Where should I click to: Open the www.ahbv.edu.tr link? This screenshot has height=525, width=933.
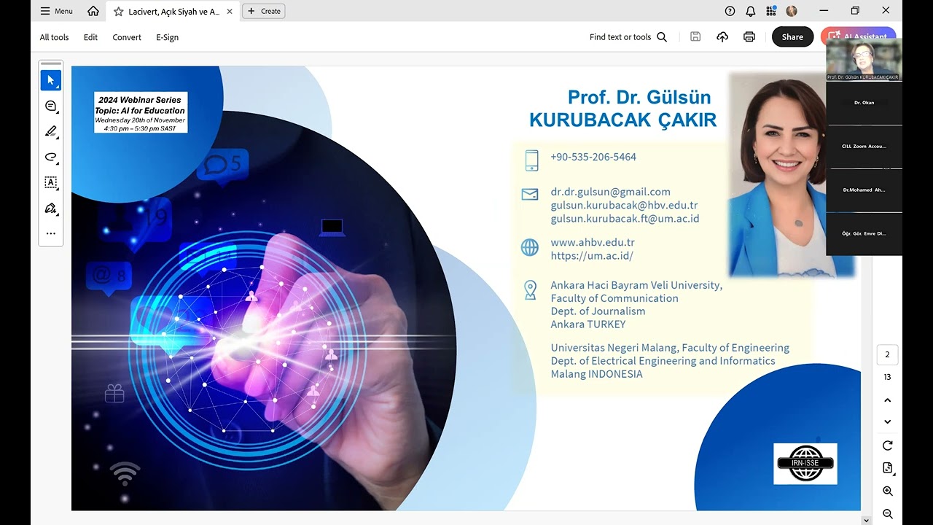(593, 243)
